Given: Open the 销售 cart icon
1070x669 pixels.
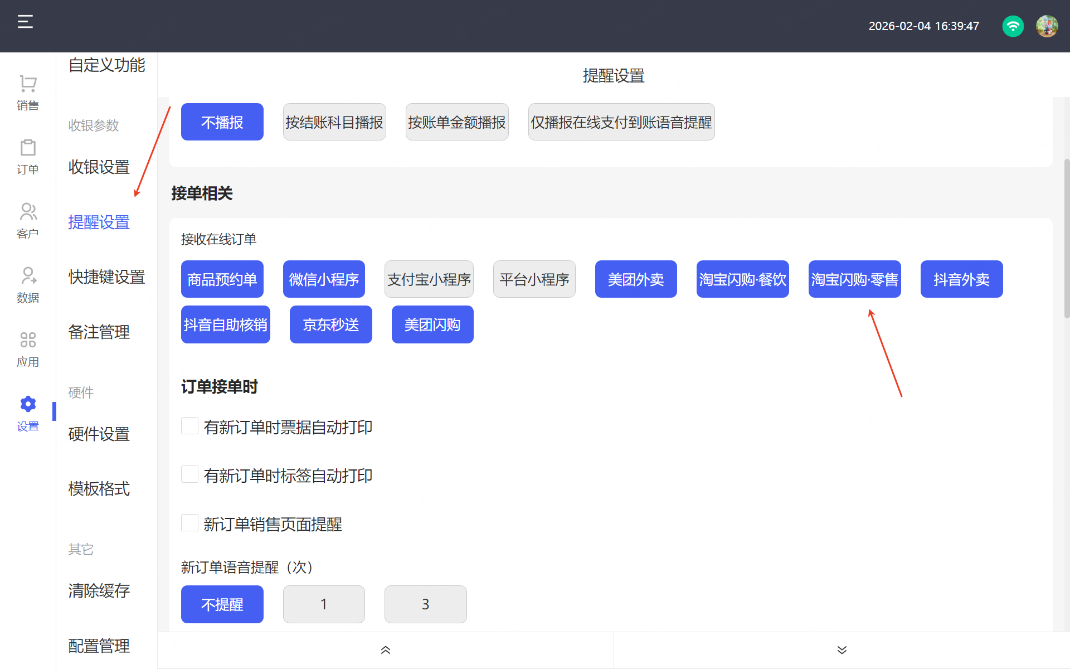Looking at the screenshot, I should [x=28, y=84].
